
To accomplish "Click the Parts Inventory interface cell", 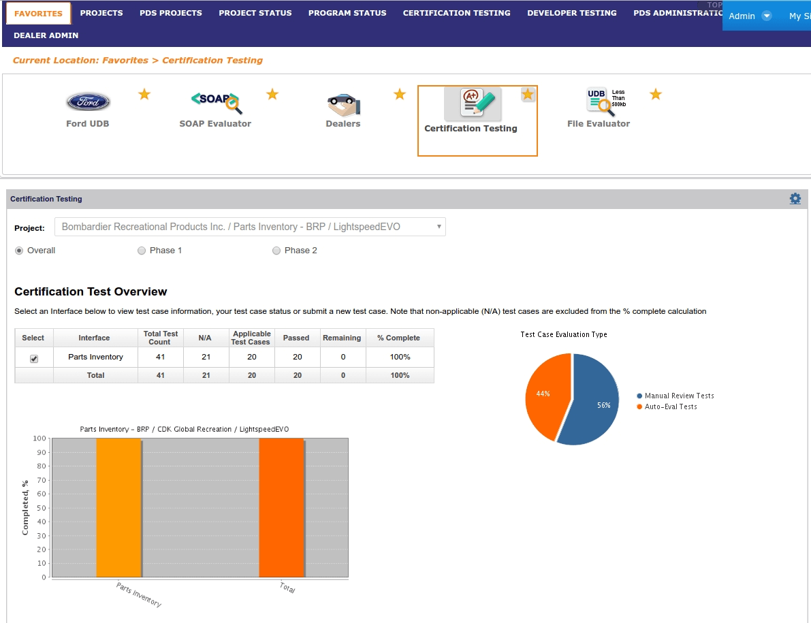I will tap(96, 357).
